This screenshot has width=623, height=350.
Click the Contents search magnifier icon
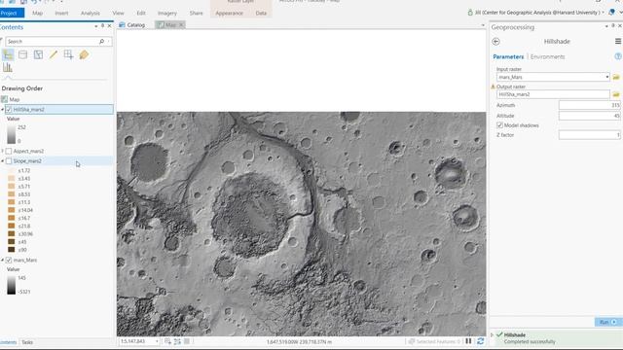pos(101,41)
